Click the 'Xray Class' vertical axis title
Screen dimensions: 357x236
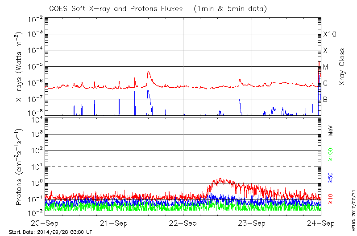coord(342,67)
